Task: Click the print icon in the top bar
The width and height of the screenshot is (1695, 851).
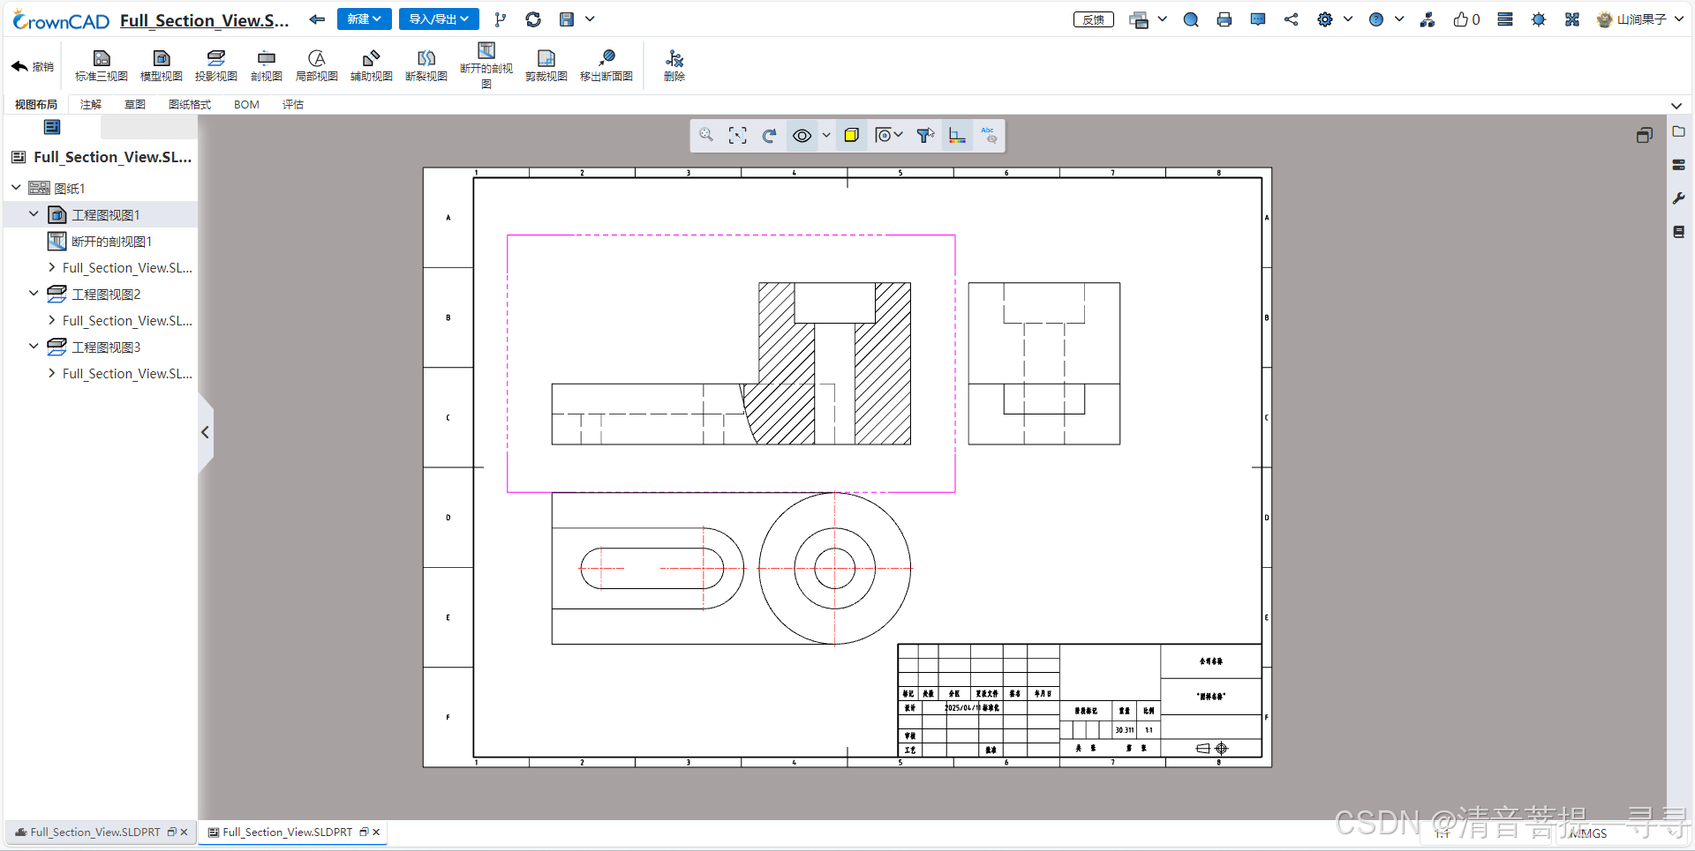Action: click(x=1224, y=19)
